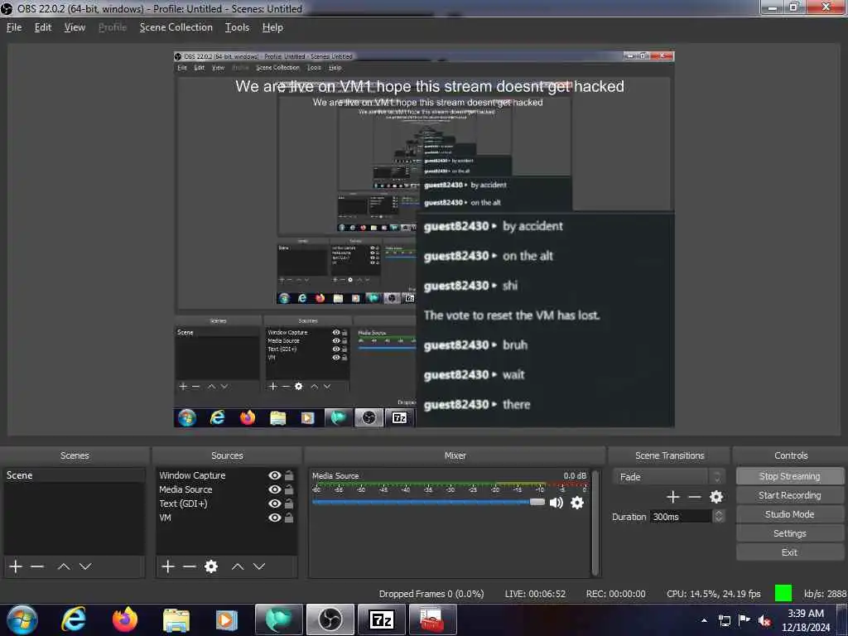Open Windows Media Player taskbar icon
Viewport: 848px width, 636px height.
pos(227,619)
